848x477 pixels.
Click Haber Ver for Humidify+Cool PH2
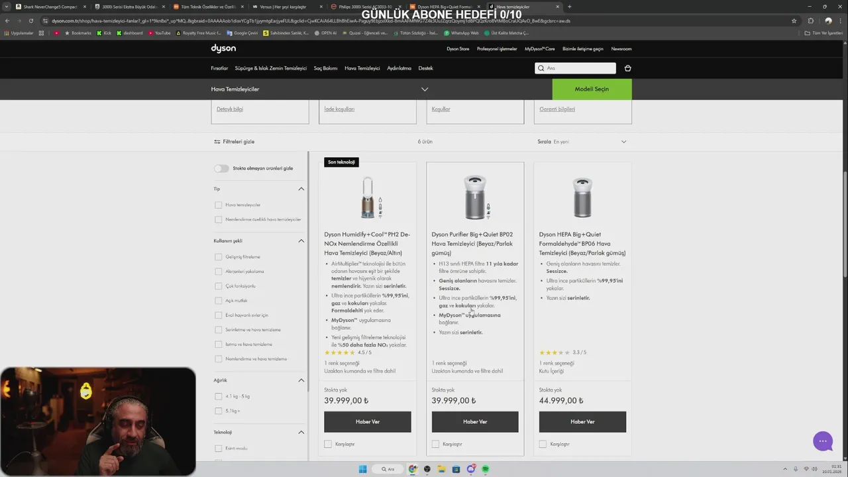click(x=368, y=422)
